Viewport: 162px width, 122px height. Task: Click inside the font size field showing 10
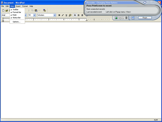31,15
